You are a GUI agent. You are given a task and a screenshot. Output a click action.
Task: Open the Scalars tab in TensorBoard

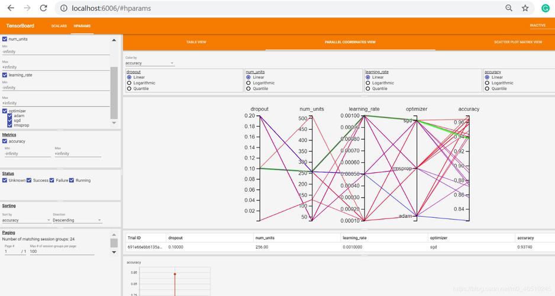point(59,26)
